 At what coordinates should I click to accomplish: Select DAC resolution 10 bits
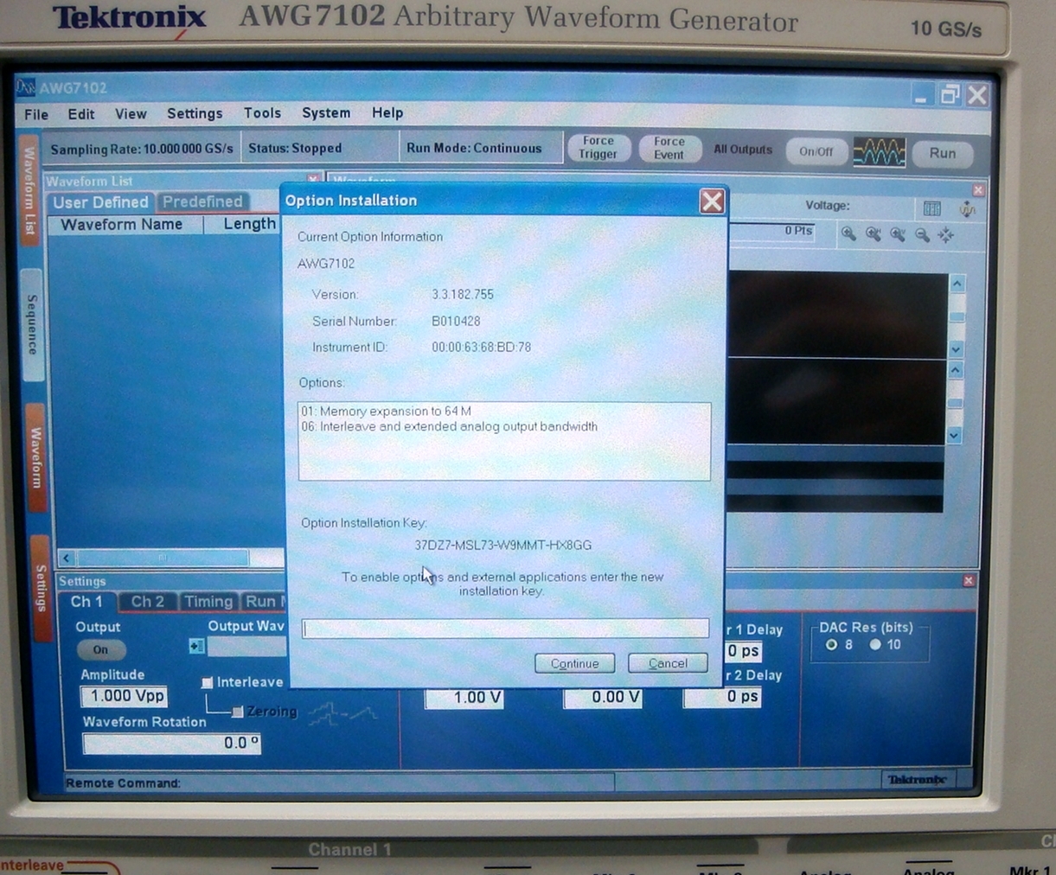[875, 645]
